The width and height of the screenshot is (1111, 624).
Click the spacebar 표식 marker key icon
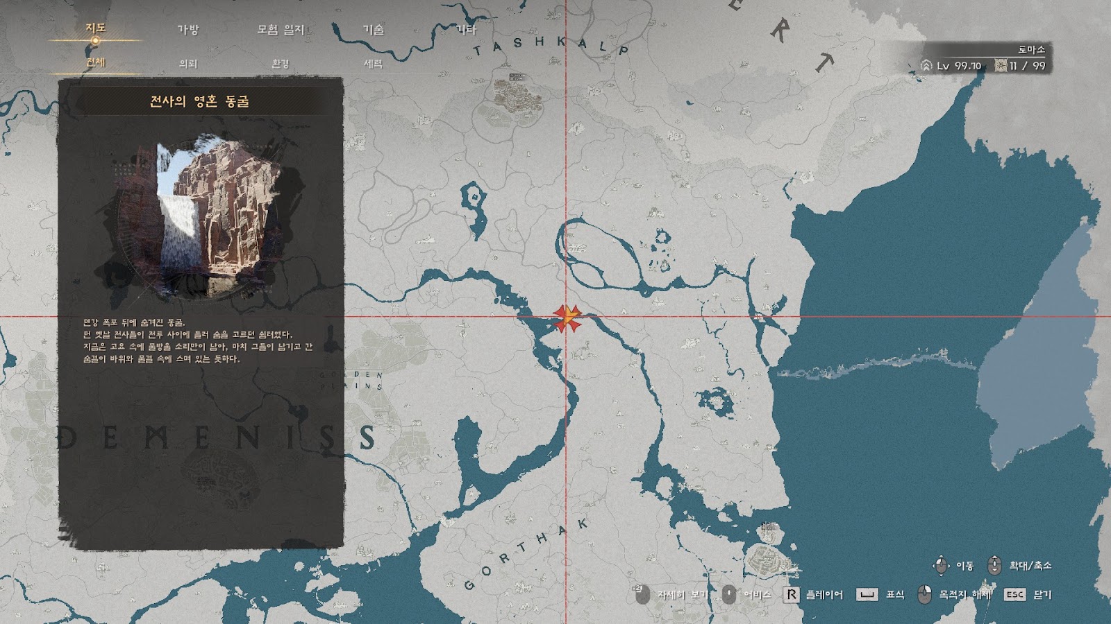[x=867, y=594]
